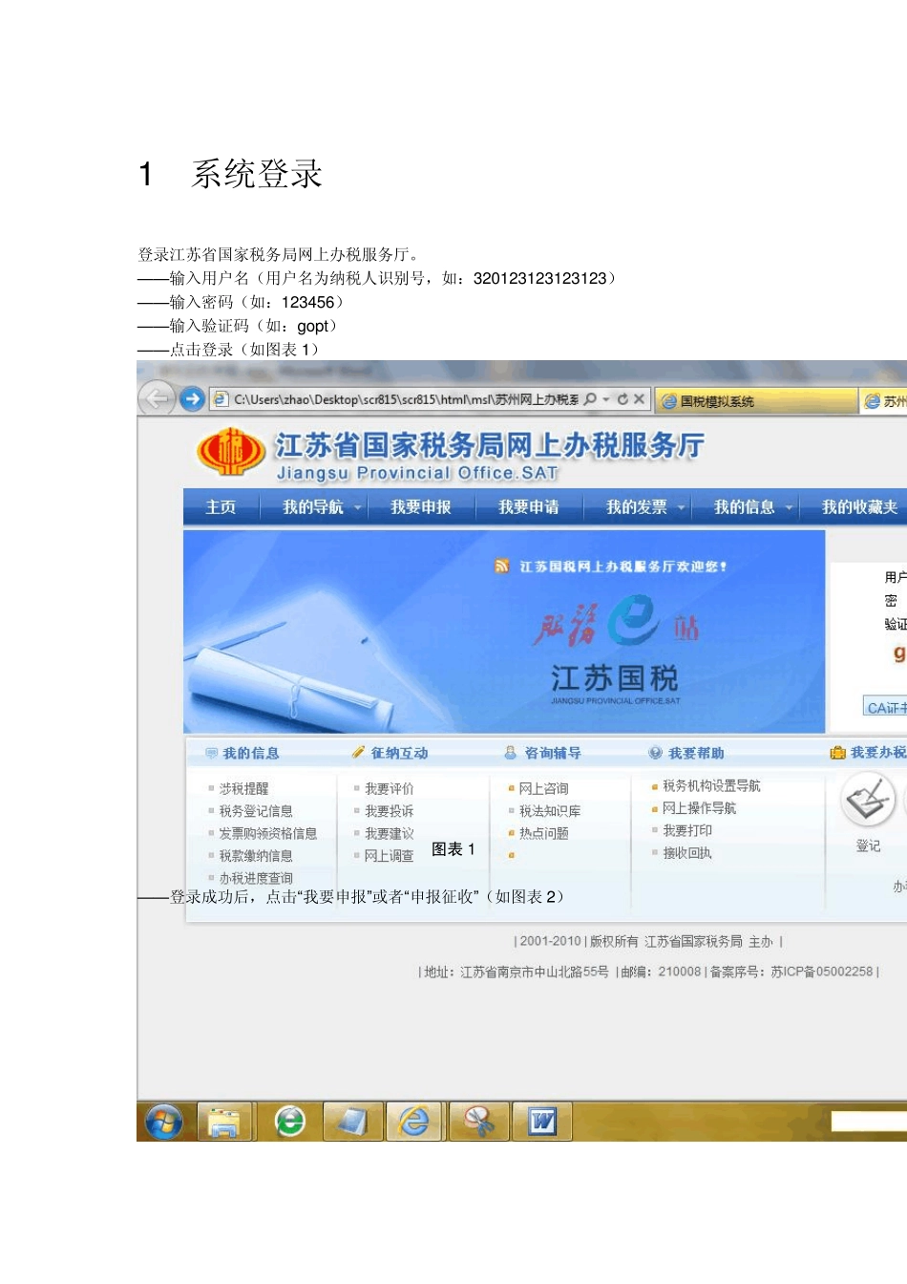This screenshot has width=907, height=1284.
Task: Open 我要申请 in navigation bar
Action: coord(529,507)
